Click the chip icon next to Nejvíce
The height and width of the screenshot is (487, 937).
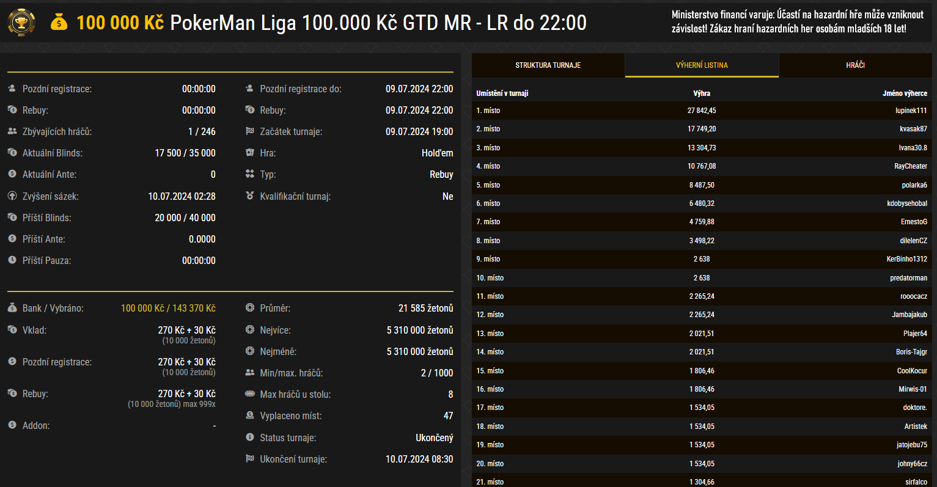pyautogui.click(x=249, y=330)
